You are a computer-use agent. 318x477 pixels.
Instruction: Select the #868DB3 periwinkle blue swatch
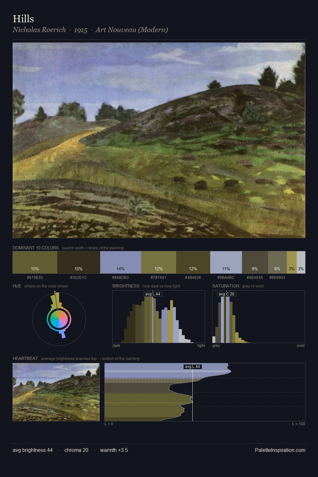point(121,262)
